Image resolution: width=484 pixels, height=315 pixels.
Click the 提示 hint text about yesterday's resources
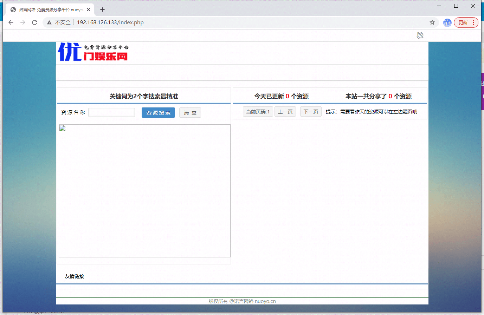(x=372, y=112)
